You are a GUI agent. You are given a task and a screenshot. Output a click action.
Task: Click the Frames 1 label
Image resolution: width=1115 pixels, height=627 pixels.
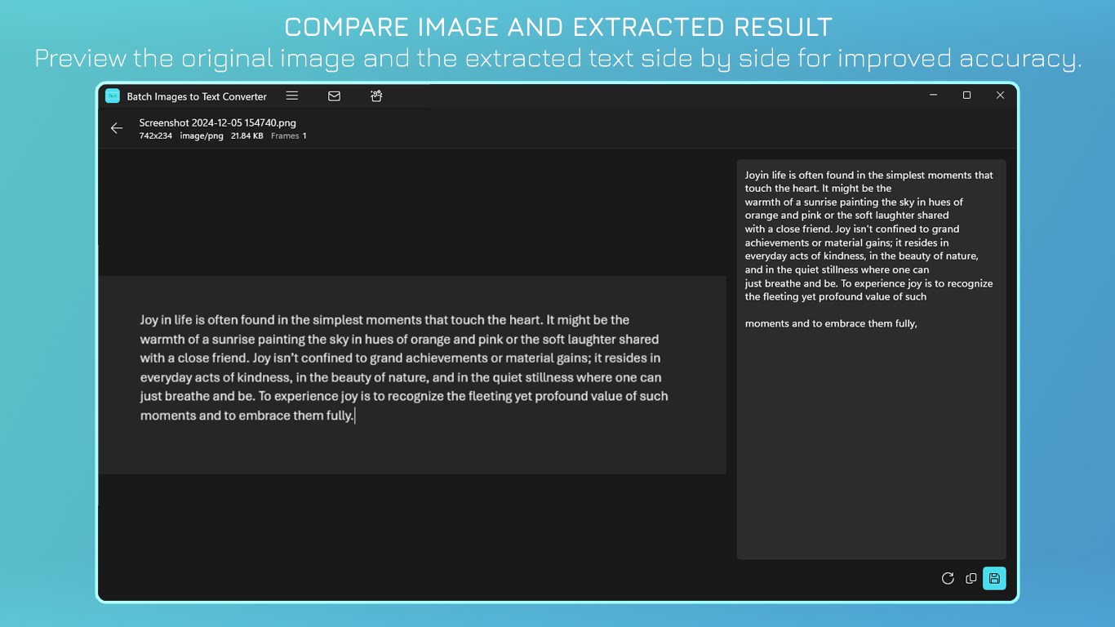tap(289, 136)
